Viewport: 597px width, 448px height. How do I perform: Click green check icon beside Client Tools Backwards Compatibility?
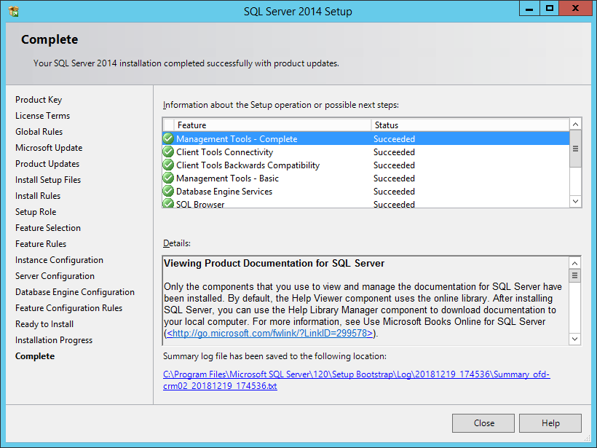(x=168, y=165)
